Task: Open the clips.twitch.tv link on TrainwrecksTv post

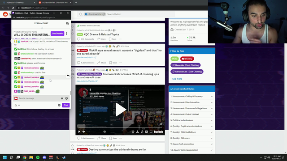Action: coord(87,81)
